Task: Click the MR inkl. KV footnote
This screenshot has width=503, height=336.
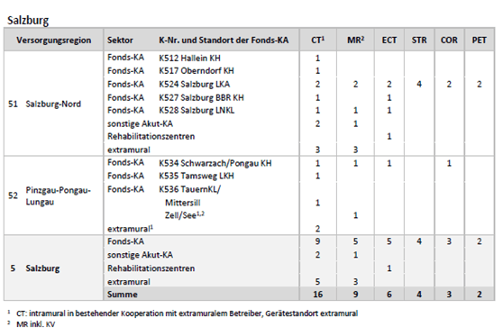Action: tap(36, 324)
